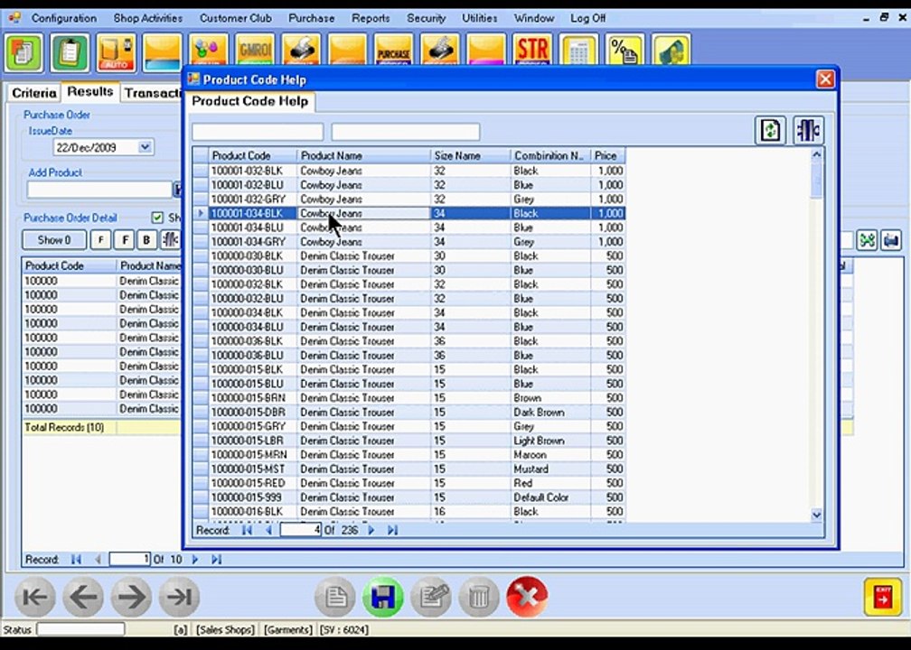The width and height of the screenshot is (911, 650).
Task: Open the IssueDate dropdown
Action: point(146,147)
